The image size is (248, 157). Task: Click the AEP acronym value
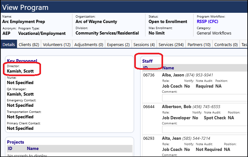tap(6, 33)
